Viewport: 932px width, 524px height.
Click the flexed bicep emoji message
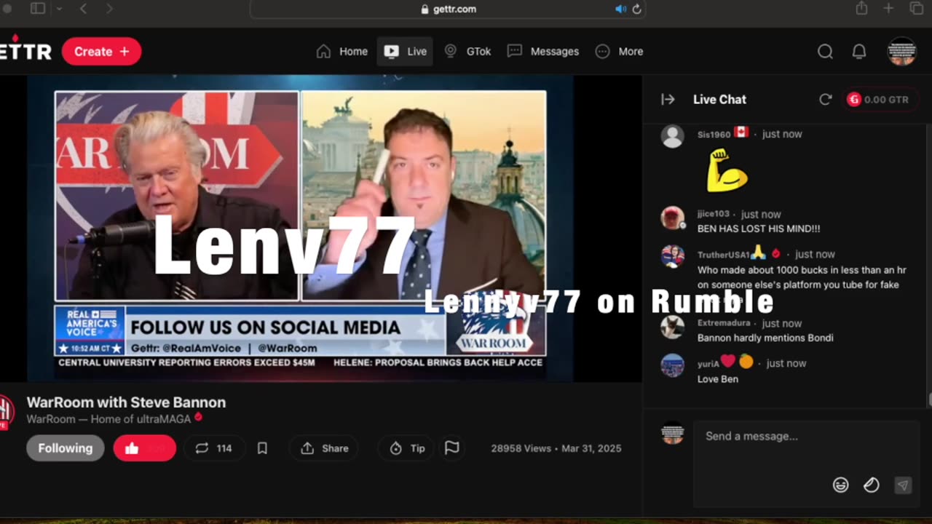(727, 170)
